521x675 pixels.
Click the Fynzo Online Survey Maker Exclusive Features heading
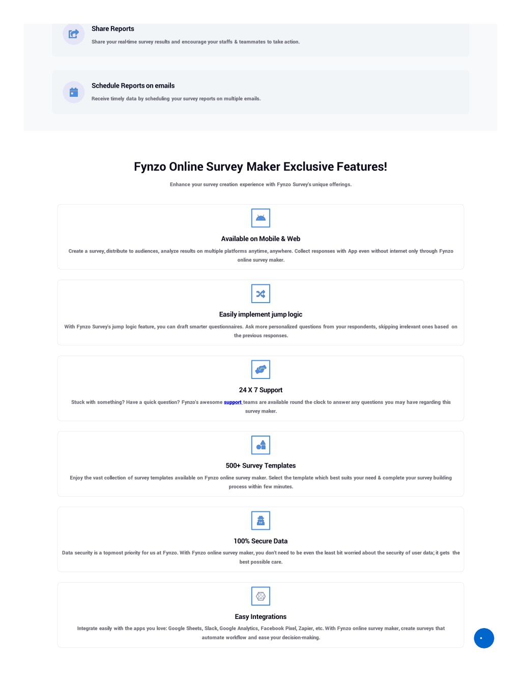[260, 167]
